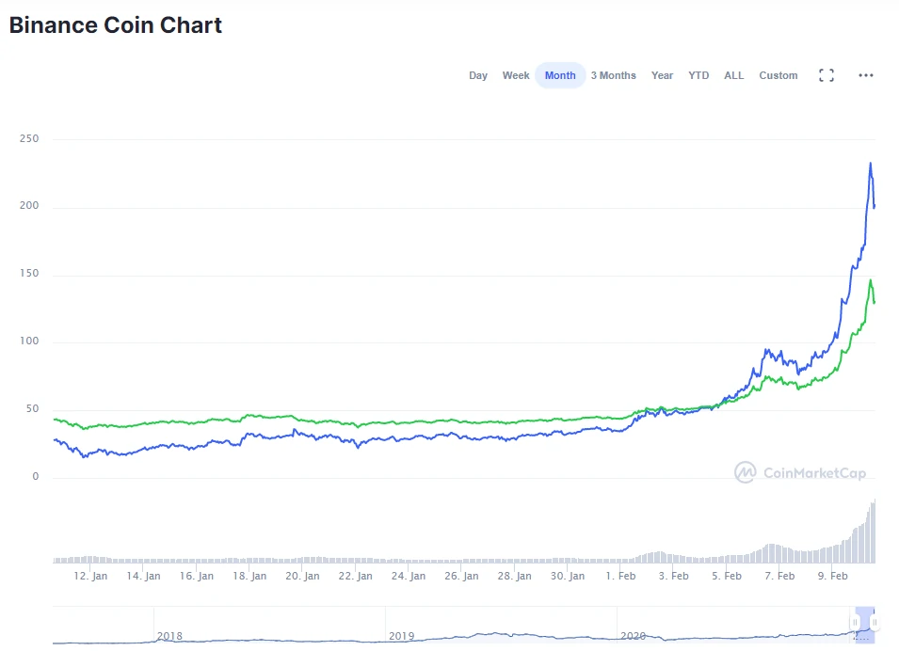The image size is (899, 651).
Task: Click the green line's peak near 145
Action: tap(871, 280)
